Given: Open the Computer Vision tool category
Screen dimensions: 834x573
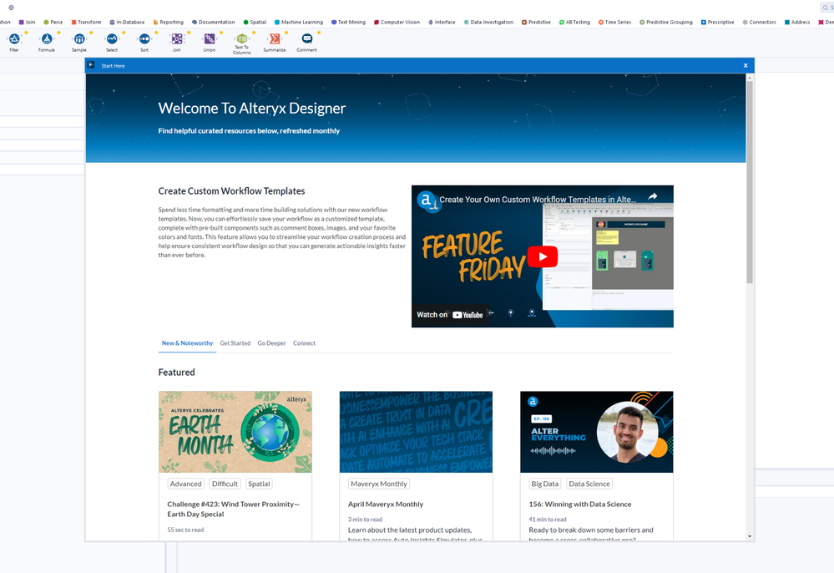Looking at the screenshot, I should (397, 23).
